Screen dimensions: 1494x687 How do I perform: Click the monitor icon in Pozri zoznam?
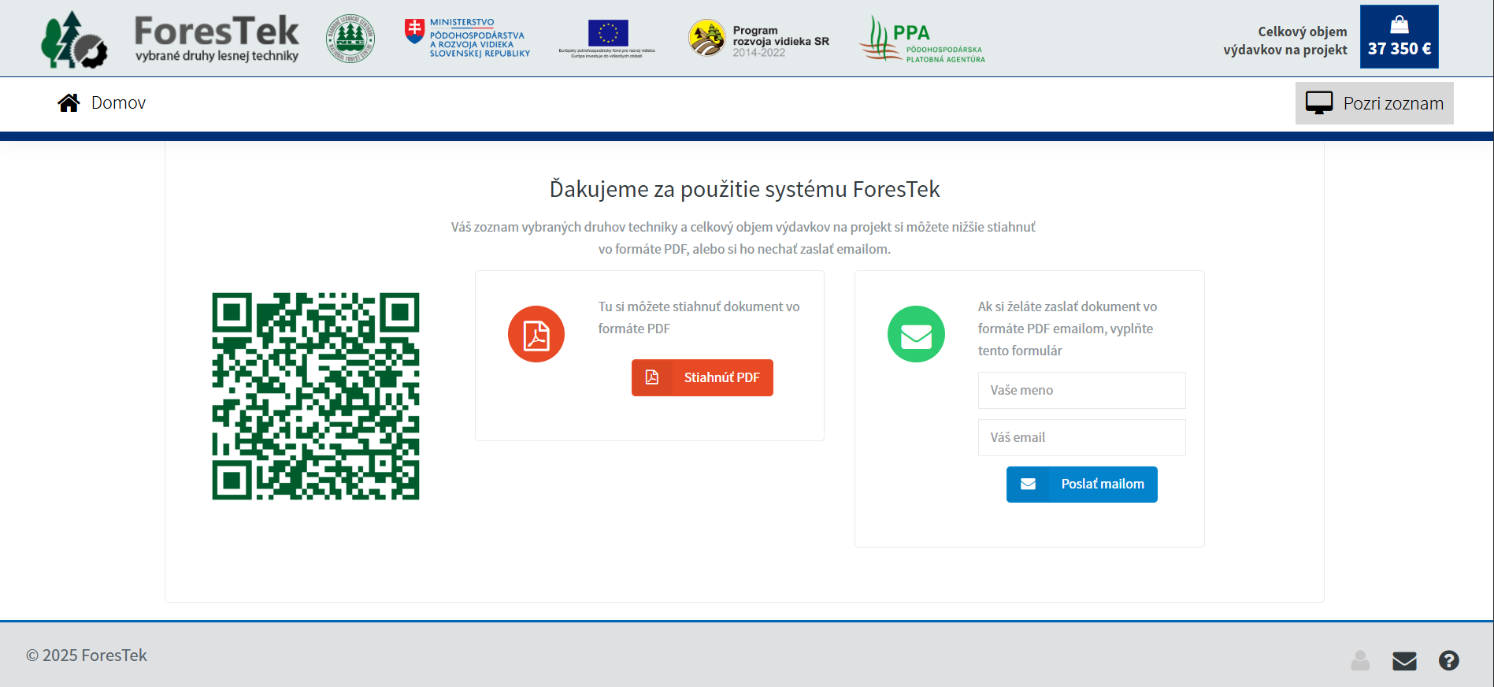(1319, 103)
